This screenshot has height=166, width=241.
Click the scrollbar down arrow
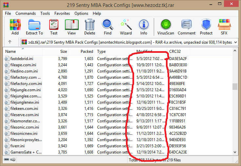[235, 152]
